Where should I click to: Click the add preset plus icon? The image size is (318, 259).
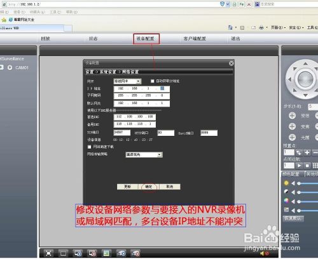[307, 152]
